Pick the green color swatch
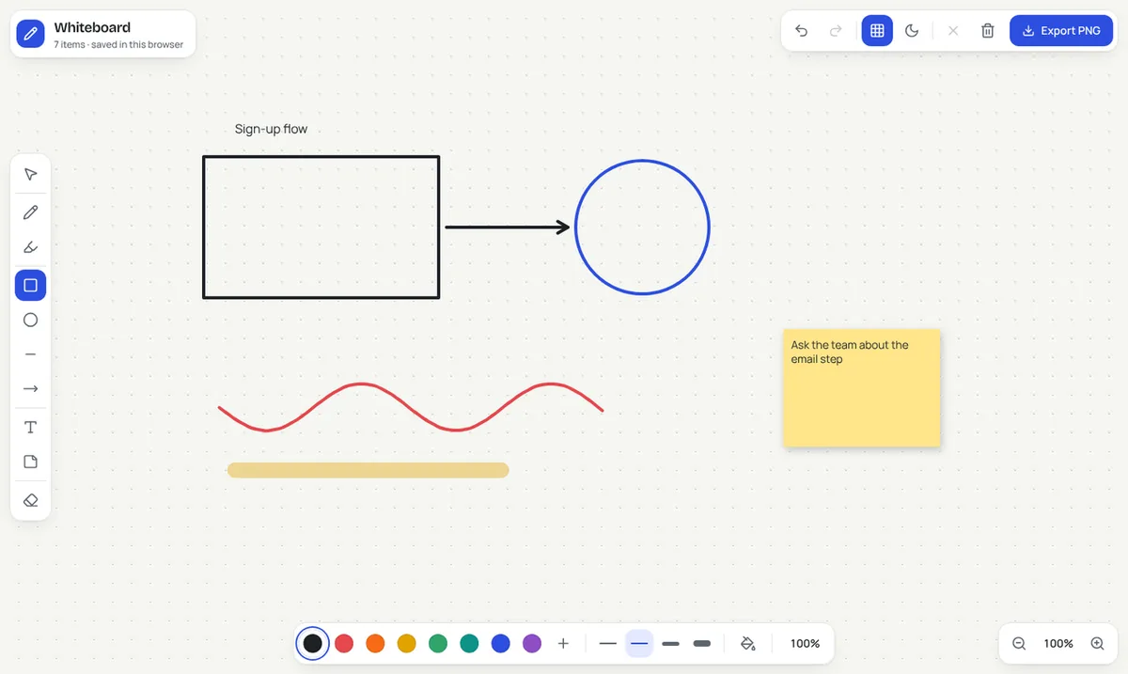This screenshot has width=1128, height=674. tap(438, 644)
